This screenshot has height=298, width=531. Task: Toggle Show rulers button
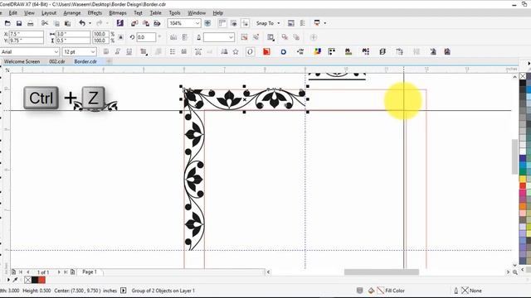(222, 23)
